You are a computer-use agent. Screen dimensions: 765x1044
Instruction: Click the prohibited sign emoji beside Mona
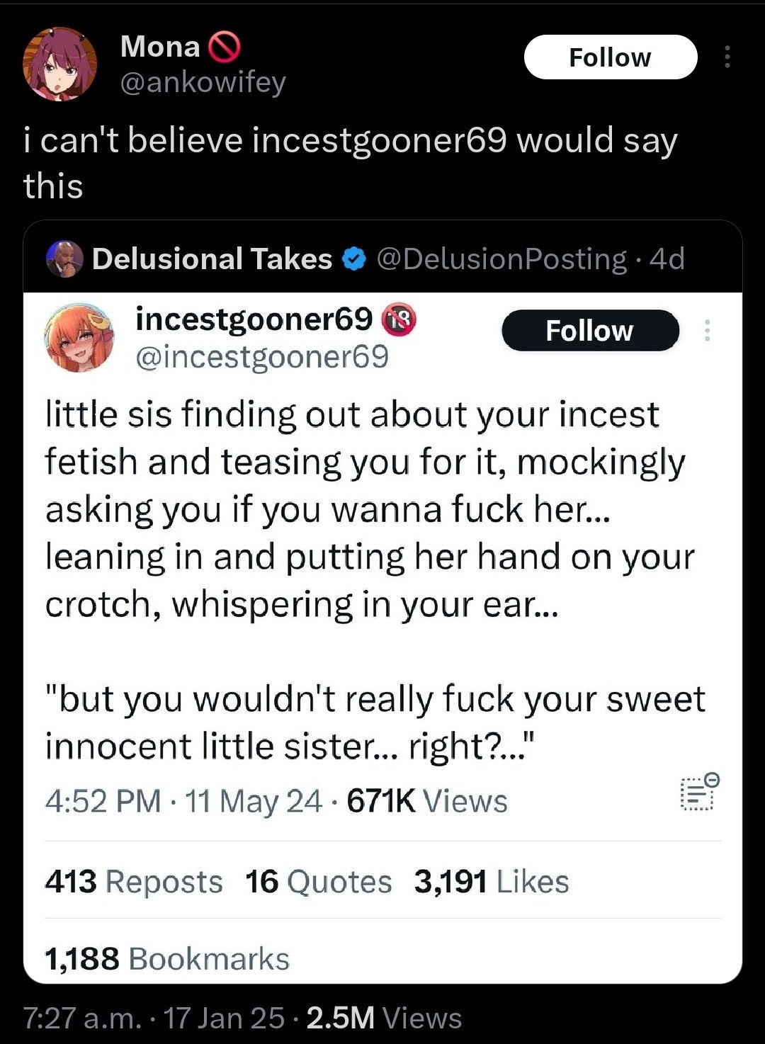(224, 47)
